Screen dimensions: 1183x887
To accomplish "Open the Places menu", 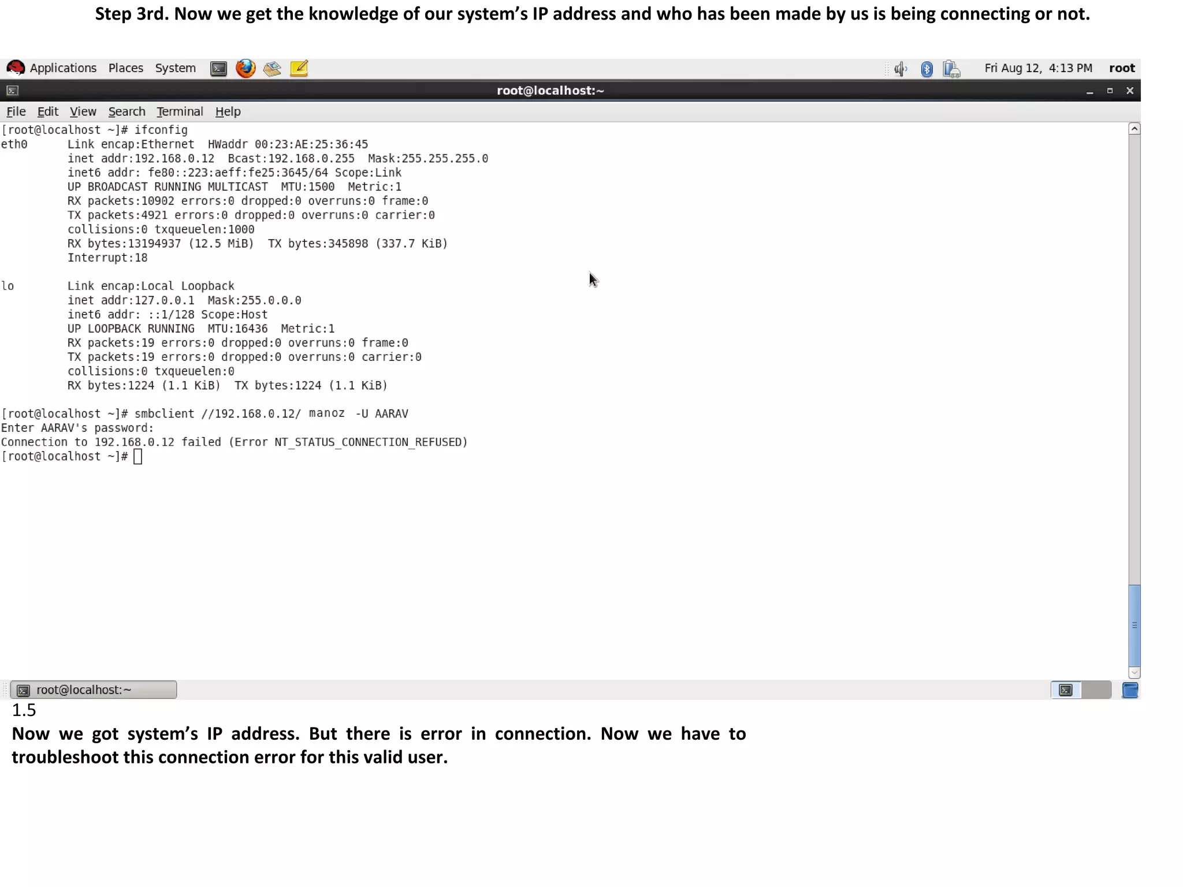I will [126, 68].
